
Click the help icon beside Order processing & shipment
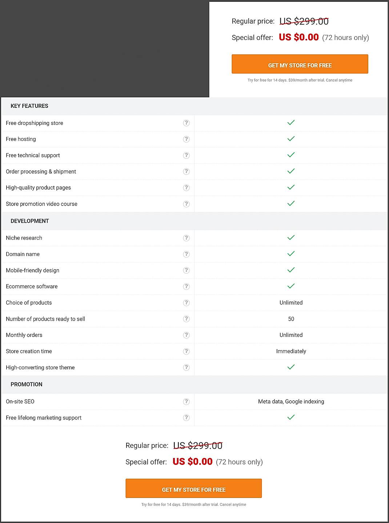[186, 171]
